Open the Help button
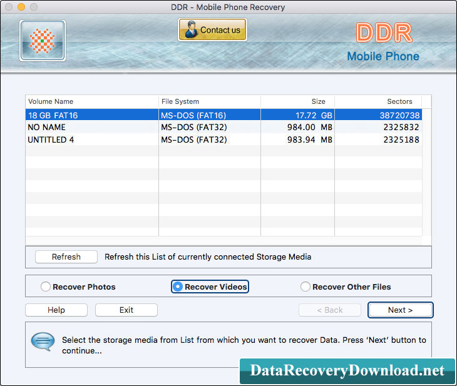This screenshot has width=457, height=386. click(56, 310)
